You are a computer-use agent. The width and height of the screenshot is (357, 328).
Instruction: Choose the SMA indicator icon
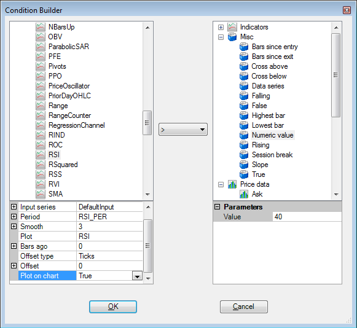41,194
